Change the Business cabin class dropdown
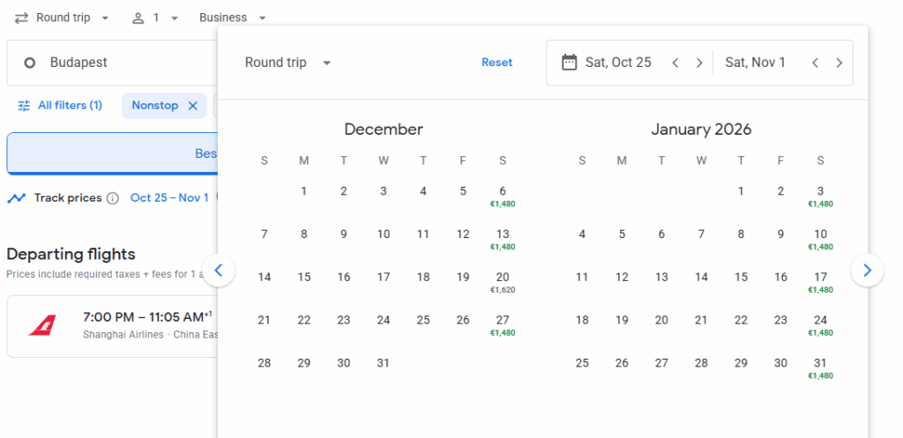Image resolution: width=903 pixels, height=438 pixels. click(x=233, y=18)
